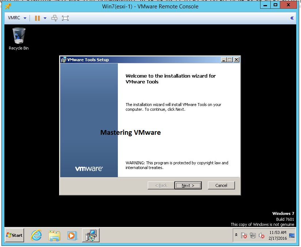301x247 pixels.
Task: Click the 'Welcome to the installation wizard' heading
Action: tap(170, 79)
